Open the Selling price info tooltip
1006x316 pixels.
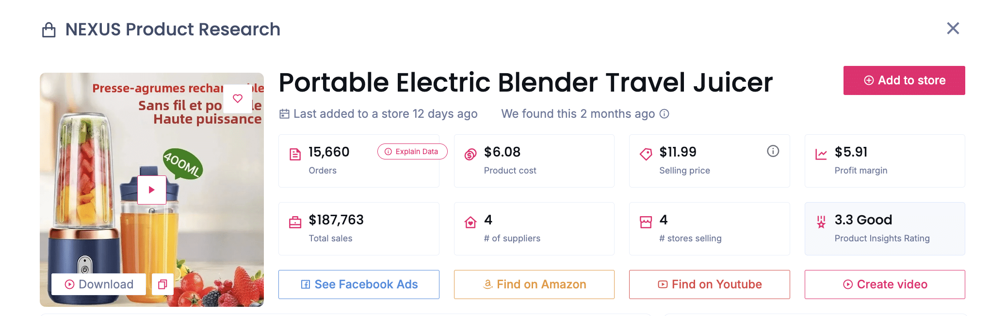(773, 151)
